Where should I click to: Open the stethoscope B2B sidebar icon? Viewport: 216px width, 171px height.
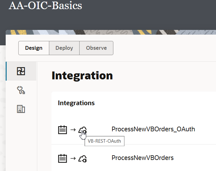[x=21, y=90]
